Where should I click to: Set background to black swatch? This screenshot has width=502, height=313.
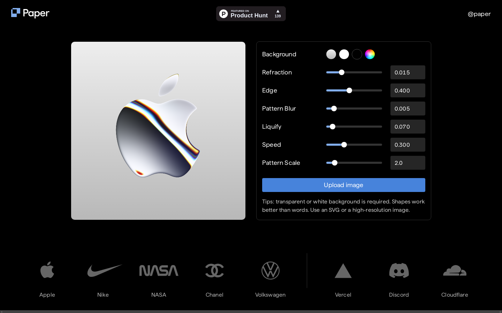(x=357, y=54)
